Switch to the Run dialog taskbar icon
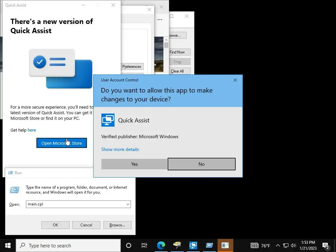Viewport: 336px width, 252px height. click(x=209, y=245)
